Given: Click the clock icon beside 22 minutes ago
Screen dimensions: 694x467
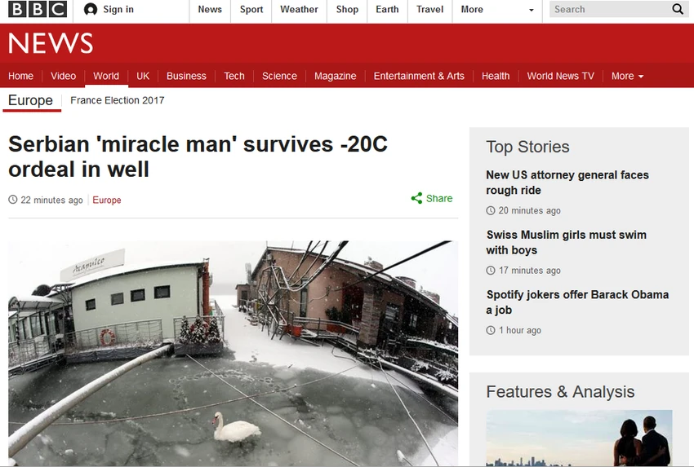Looking at the screenshot, I should click(x=13, y=200).
